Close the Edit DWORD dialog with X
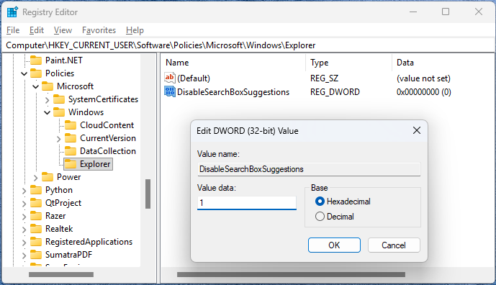496x285 pixels. (x=417, y=130)
